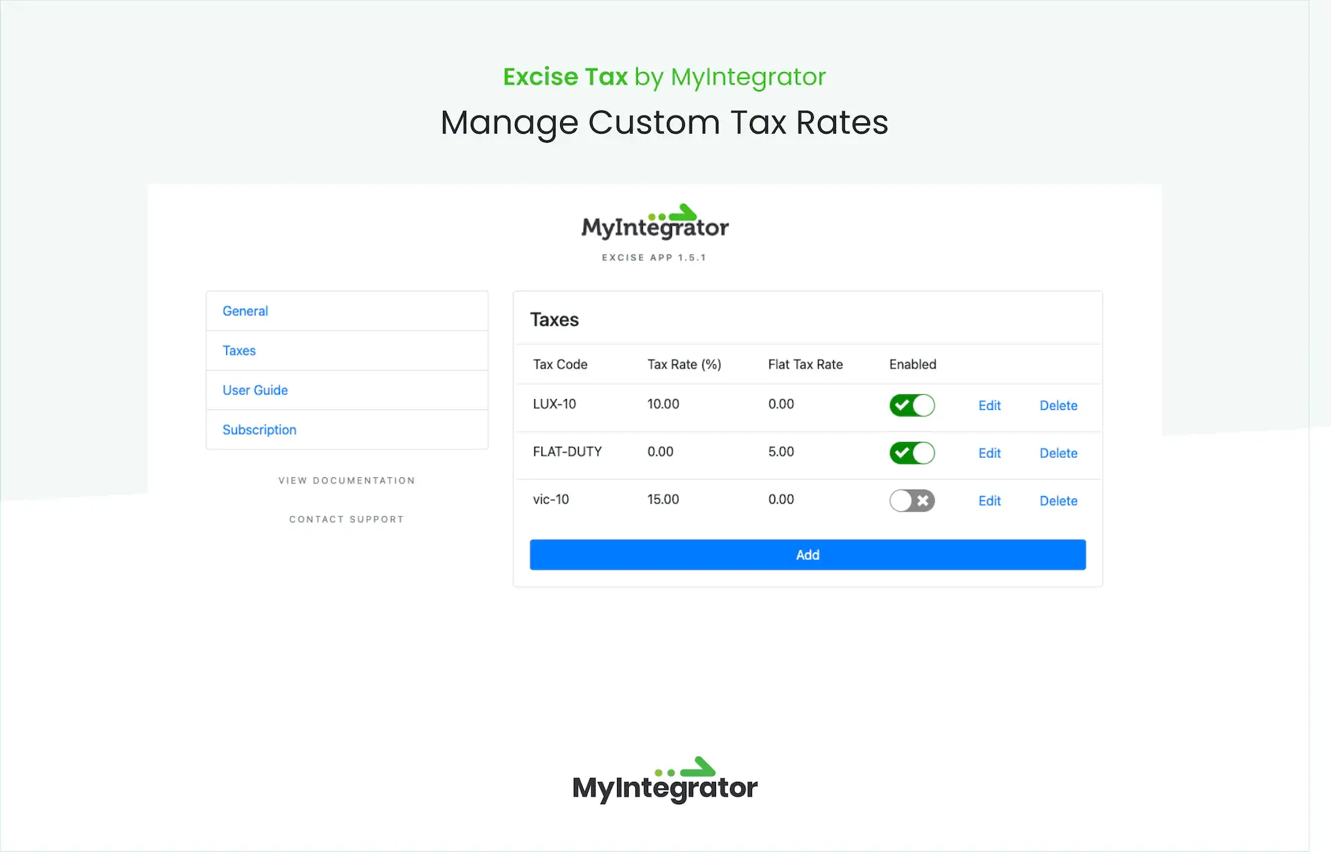Disable the FLAT-DUTY tax toggle
The image size is (1331, 852).
point(912,453)
